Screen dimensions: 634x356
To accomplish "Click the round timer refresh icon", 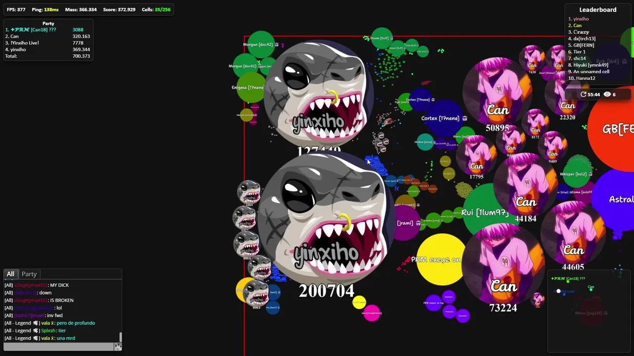I will tap(583, 94).
